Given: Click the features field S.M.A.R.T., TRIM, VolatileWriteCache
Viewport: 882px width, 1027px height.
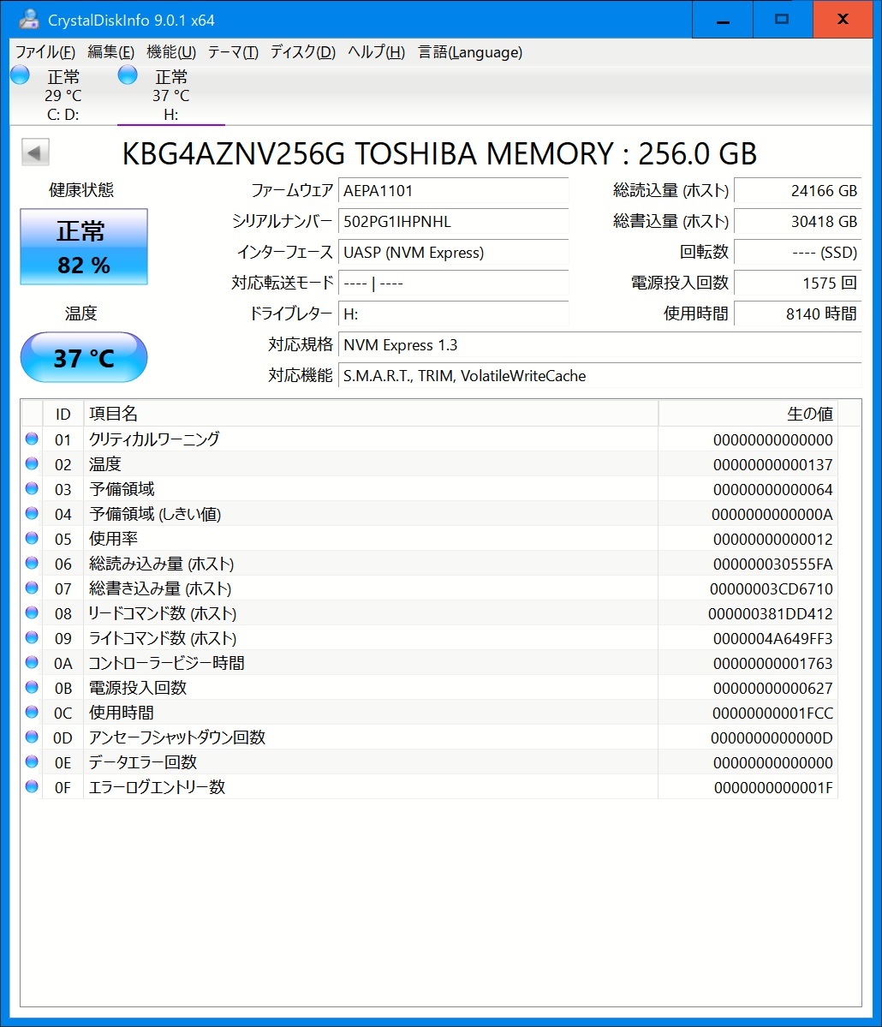Looking at the screenshot, I should (x=599, y=375).
